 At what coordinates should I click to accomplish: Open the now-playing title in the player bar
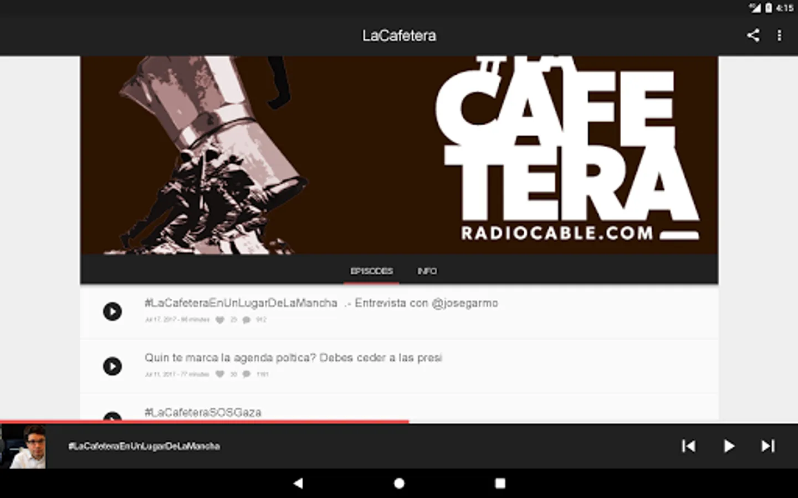click(144, 446)
